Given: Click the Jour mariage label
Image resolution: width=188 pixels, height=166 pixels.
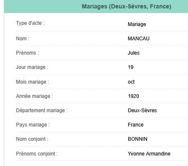Looking at the screenshot, I should click(x=32, y=67).
